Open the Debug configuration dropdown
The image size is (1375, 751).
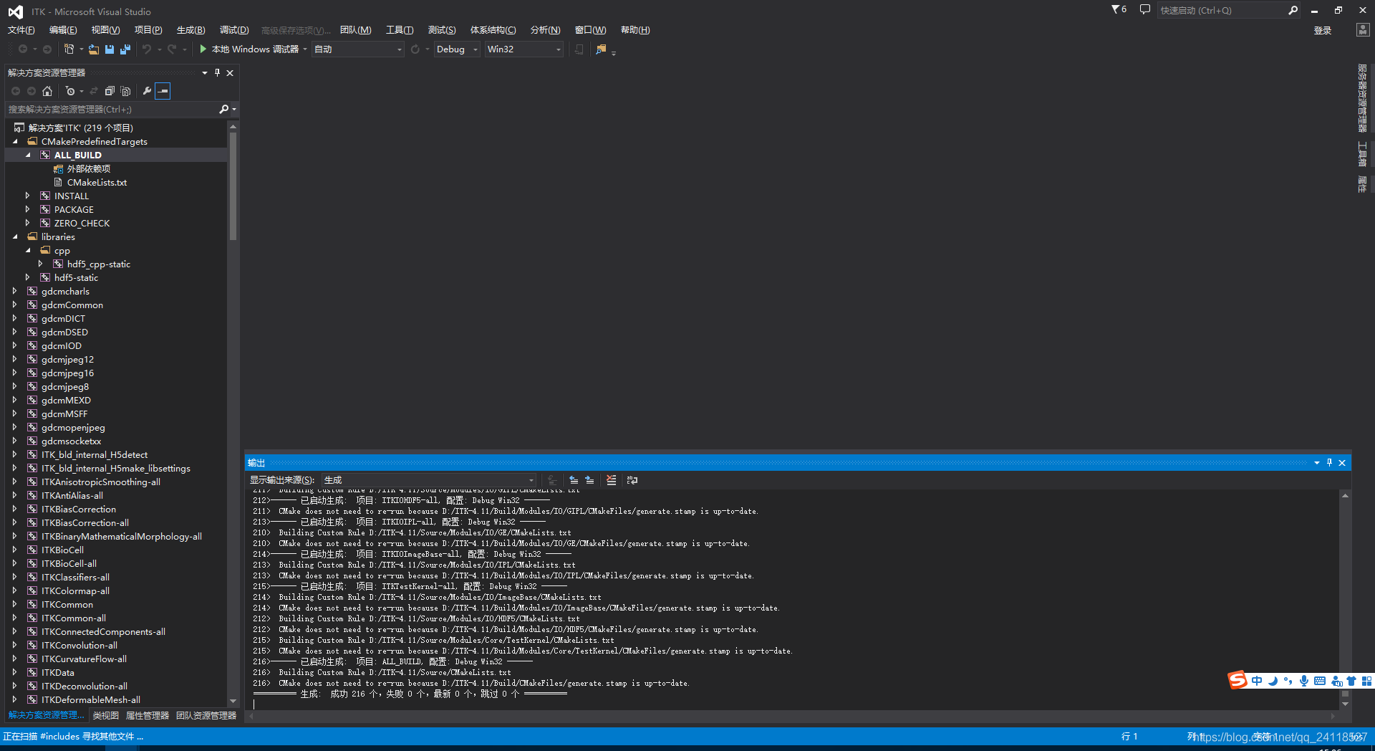457,49
